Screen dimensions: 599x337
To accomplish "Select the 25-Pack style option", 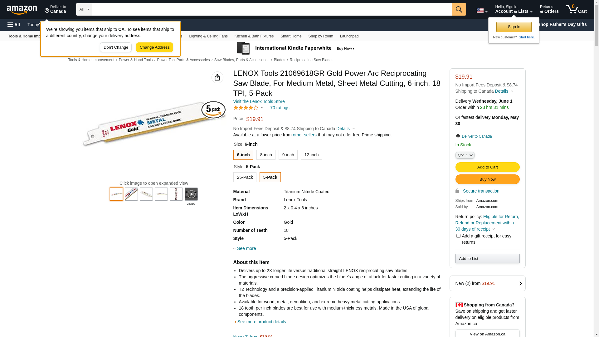I will 245,177.
